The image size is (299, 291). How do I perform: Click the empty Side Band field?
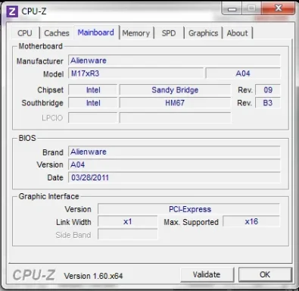[128, 234]
